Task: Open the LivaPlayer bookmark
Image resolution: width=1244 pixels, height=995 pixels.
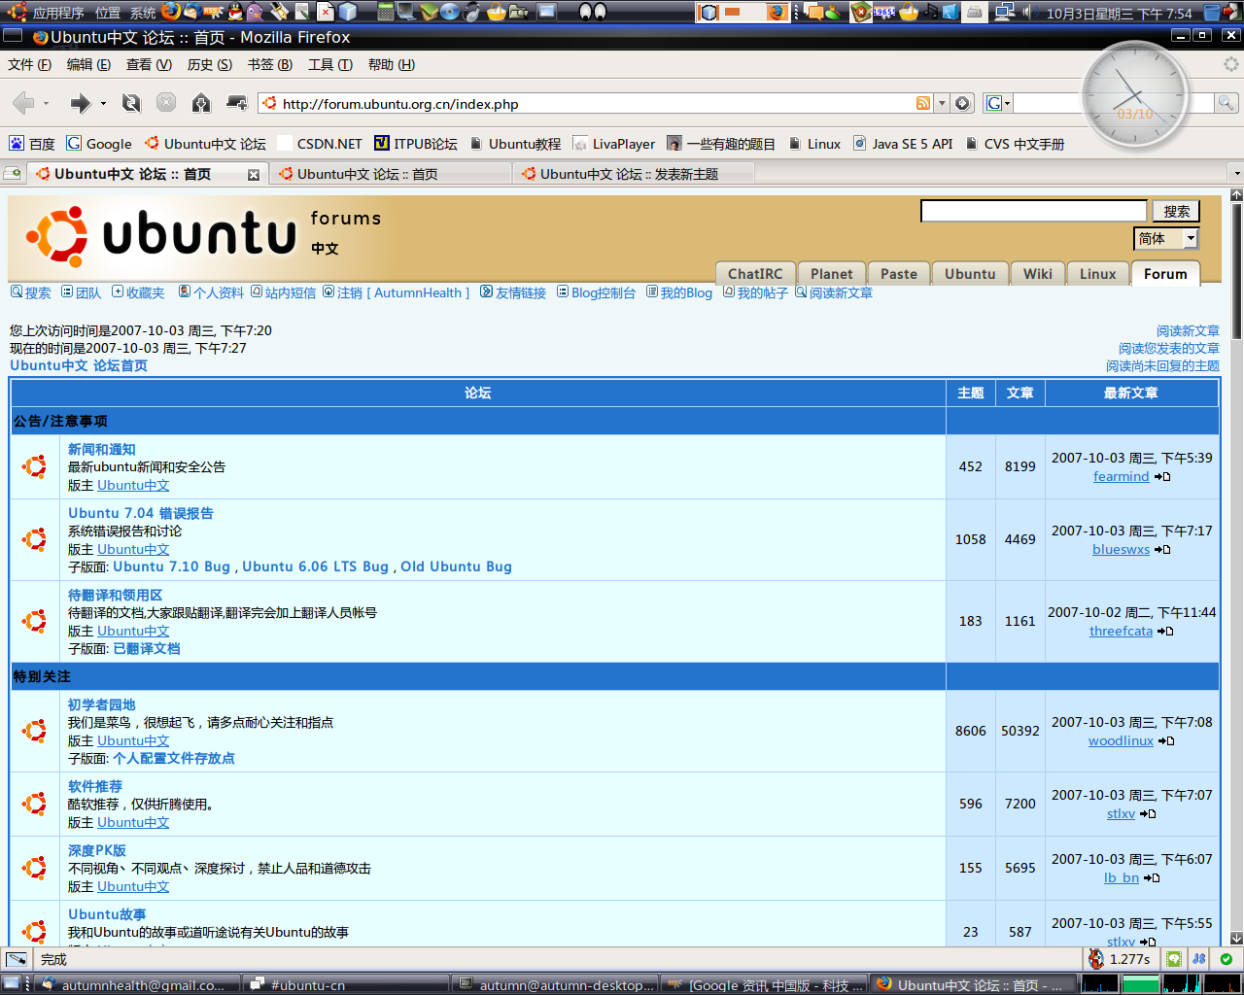Action: pyautogui.click(x=614, y=144)
